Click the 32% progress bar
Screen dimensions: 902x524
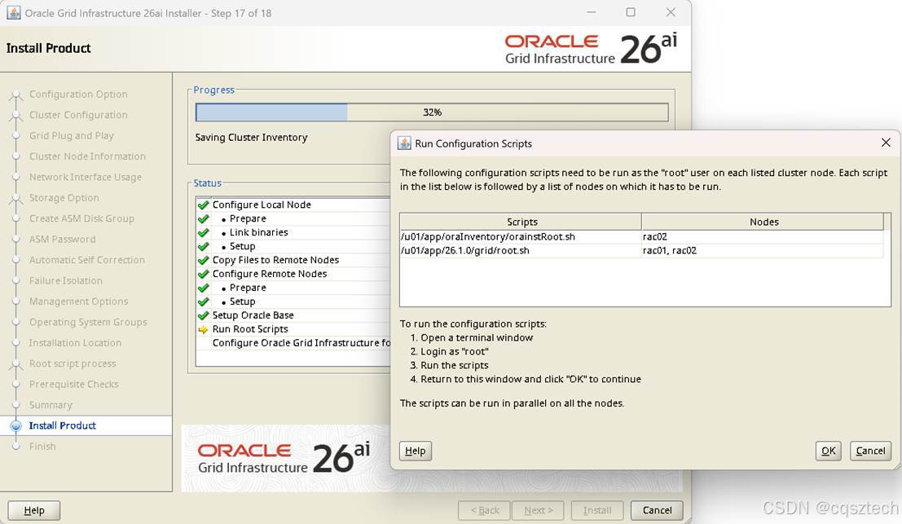432,112
